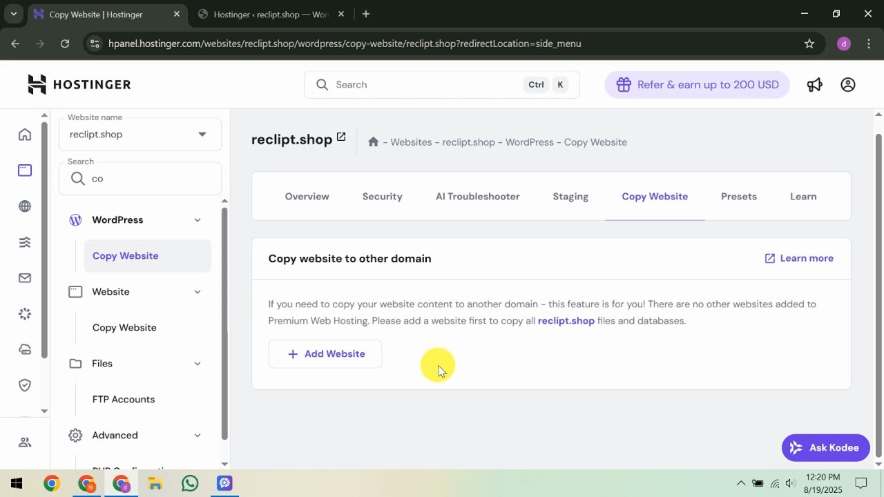Show hidden system tray icons
884x497 pixels.
[x=740, y=483]
